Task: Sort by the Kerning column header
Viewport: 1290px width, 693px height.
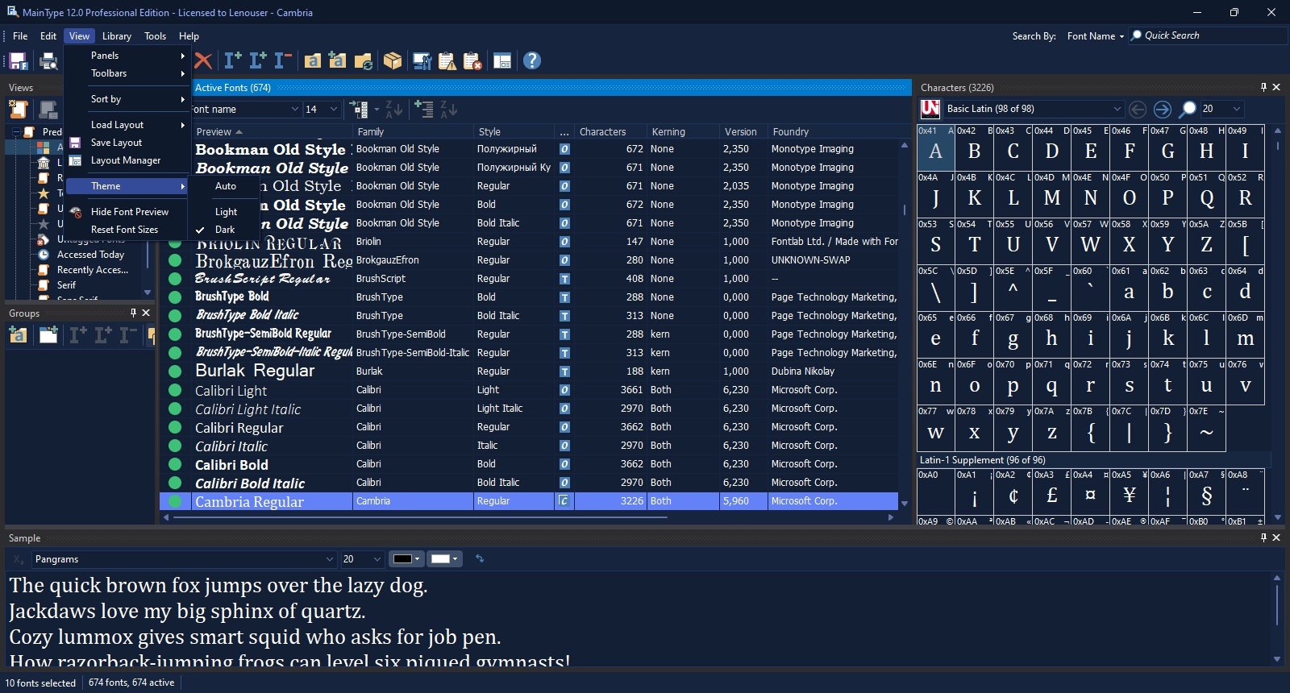Action: click(x=682, y=131)
